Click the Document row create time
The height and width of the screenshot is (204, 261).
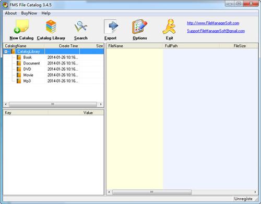[63, 63]
